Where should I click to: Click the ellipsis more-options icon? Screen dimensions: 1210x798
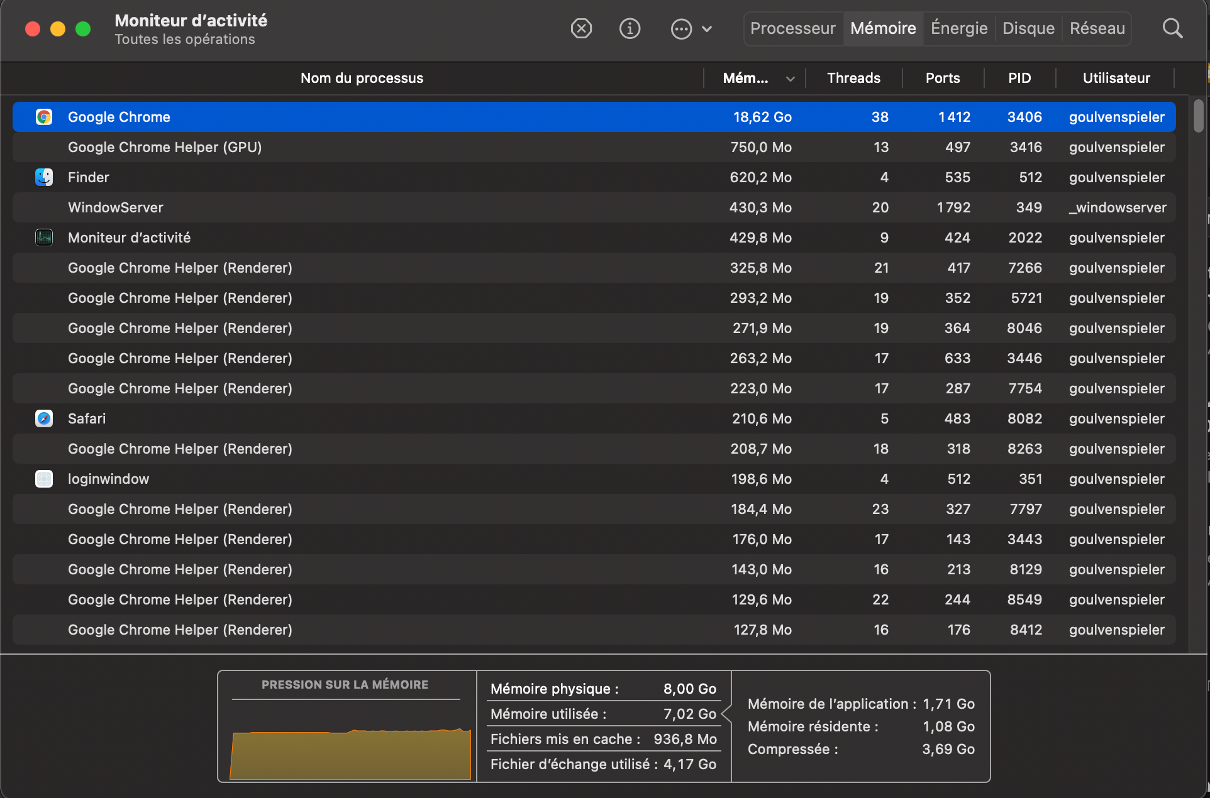tap(681, 29)
